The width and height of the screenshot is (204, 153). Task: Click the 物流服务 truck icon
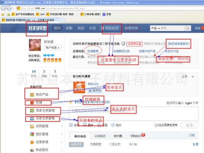pyautogui.click(x=32, y=150)
